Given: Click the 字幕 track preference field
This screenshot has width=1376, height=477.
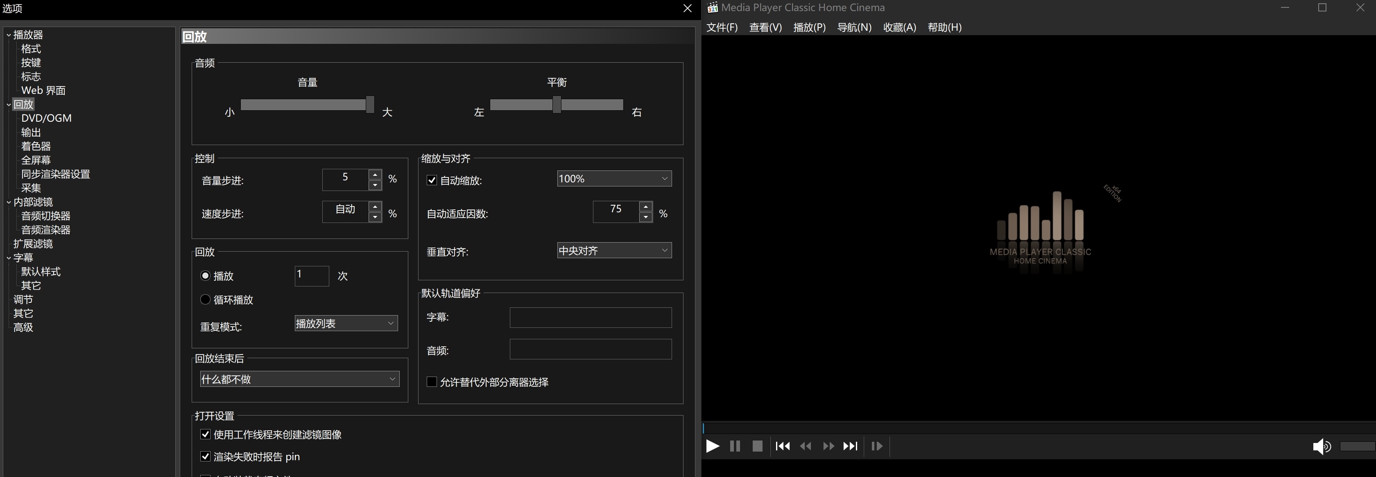Looking at the screenshot, I should coord(590,317).
